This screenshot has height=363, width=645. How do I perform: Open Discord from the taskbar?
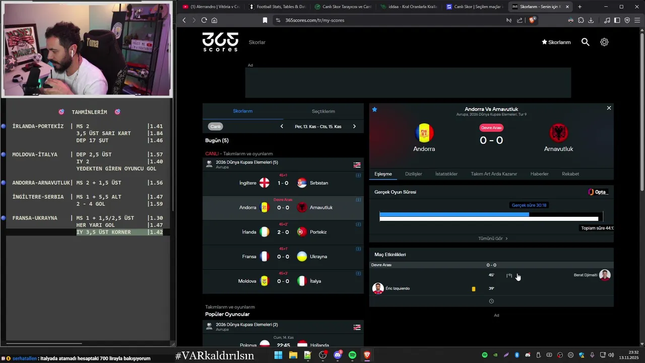[338, 355]
